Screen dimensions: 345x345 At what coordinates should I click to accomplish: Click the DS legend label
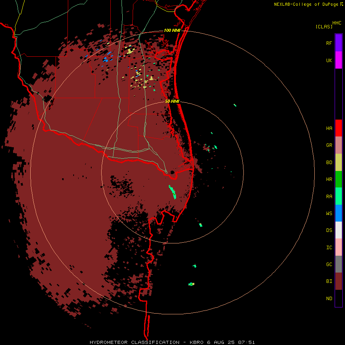329,230
